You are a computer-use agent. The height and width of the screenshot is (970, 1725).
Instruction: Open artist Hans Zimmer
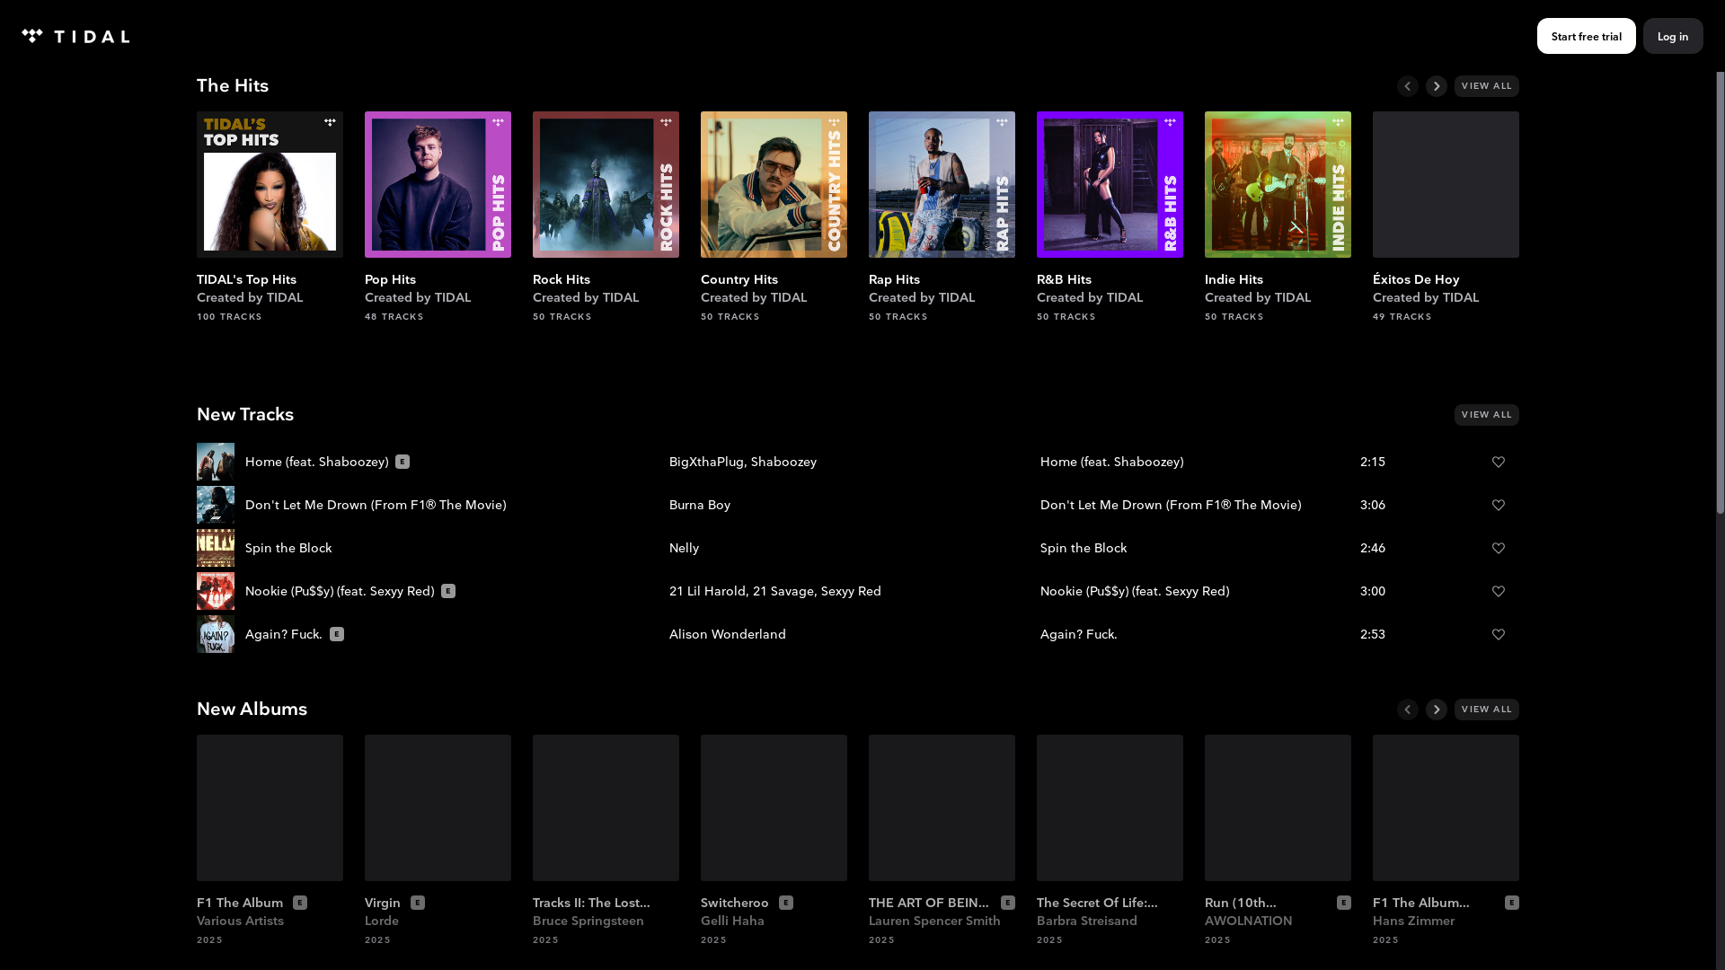(x=1413, y=921)
